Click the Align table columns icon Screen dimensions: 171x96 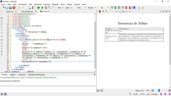click(134, 8)
